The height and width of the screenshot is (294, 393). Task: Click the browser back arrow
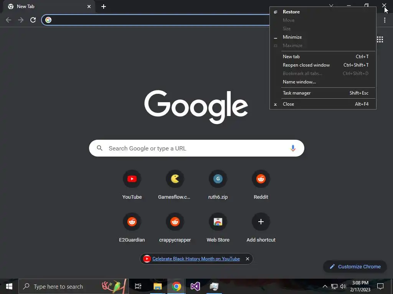[8, 20]
